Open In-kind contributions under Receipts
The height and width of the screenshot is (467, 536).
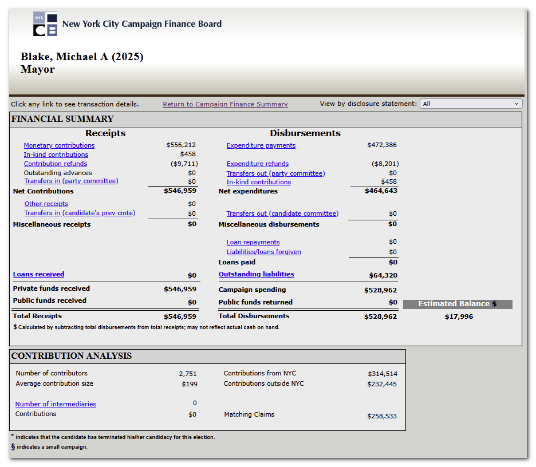pyautogui.click(x=56, y=155)
